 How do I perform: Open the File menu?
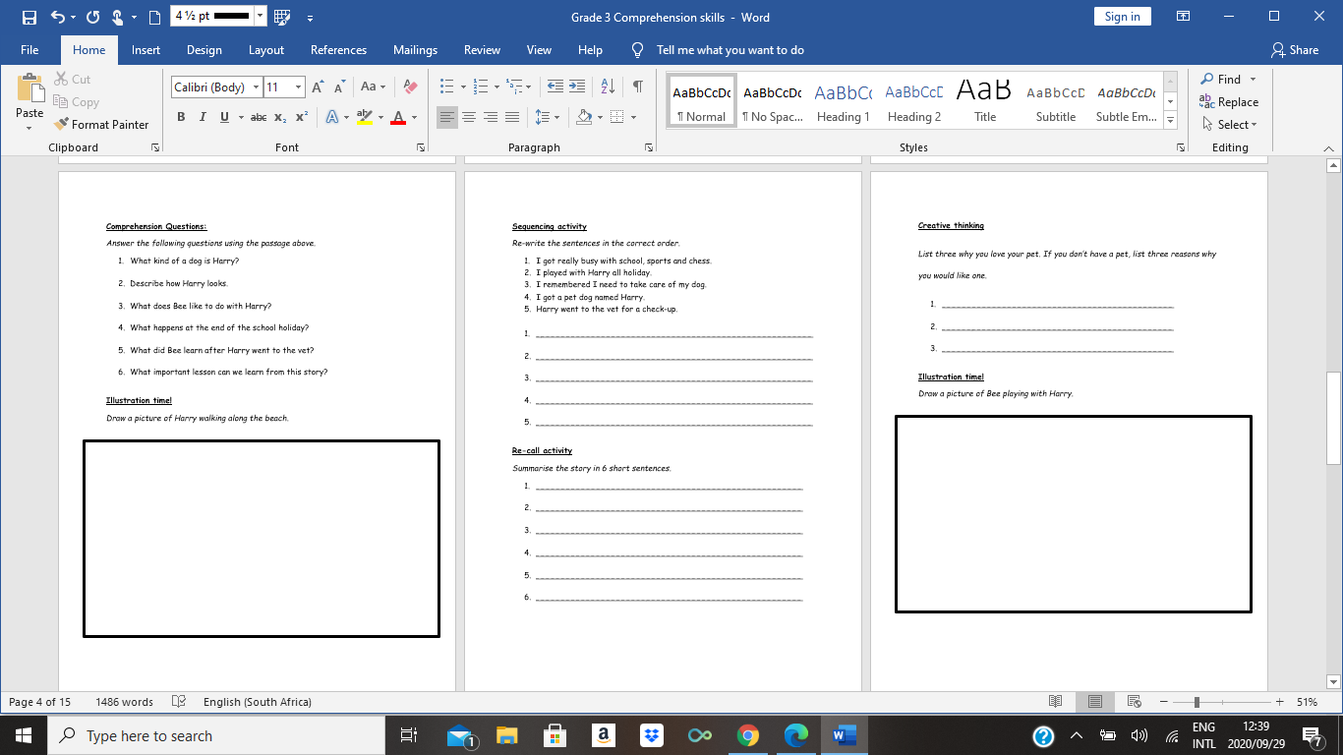pyautogui.click(x=29, y=50)
